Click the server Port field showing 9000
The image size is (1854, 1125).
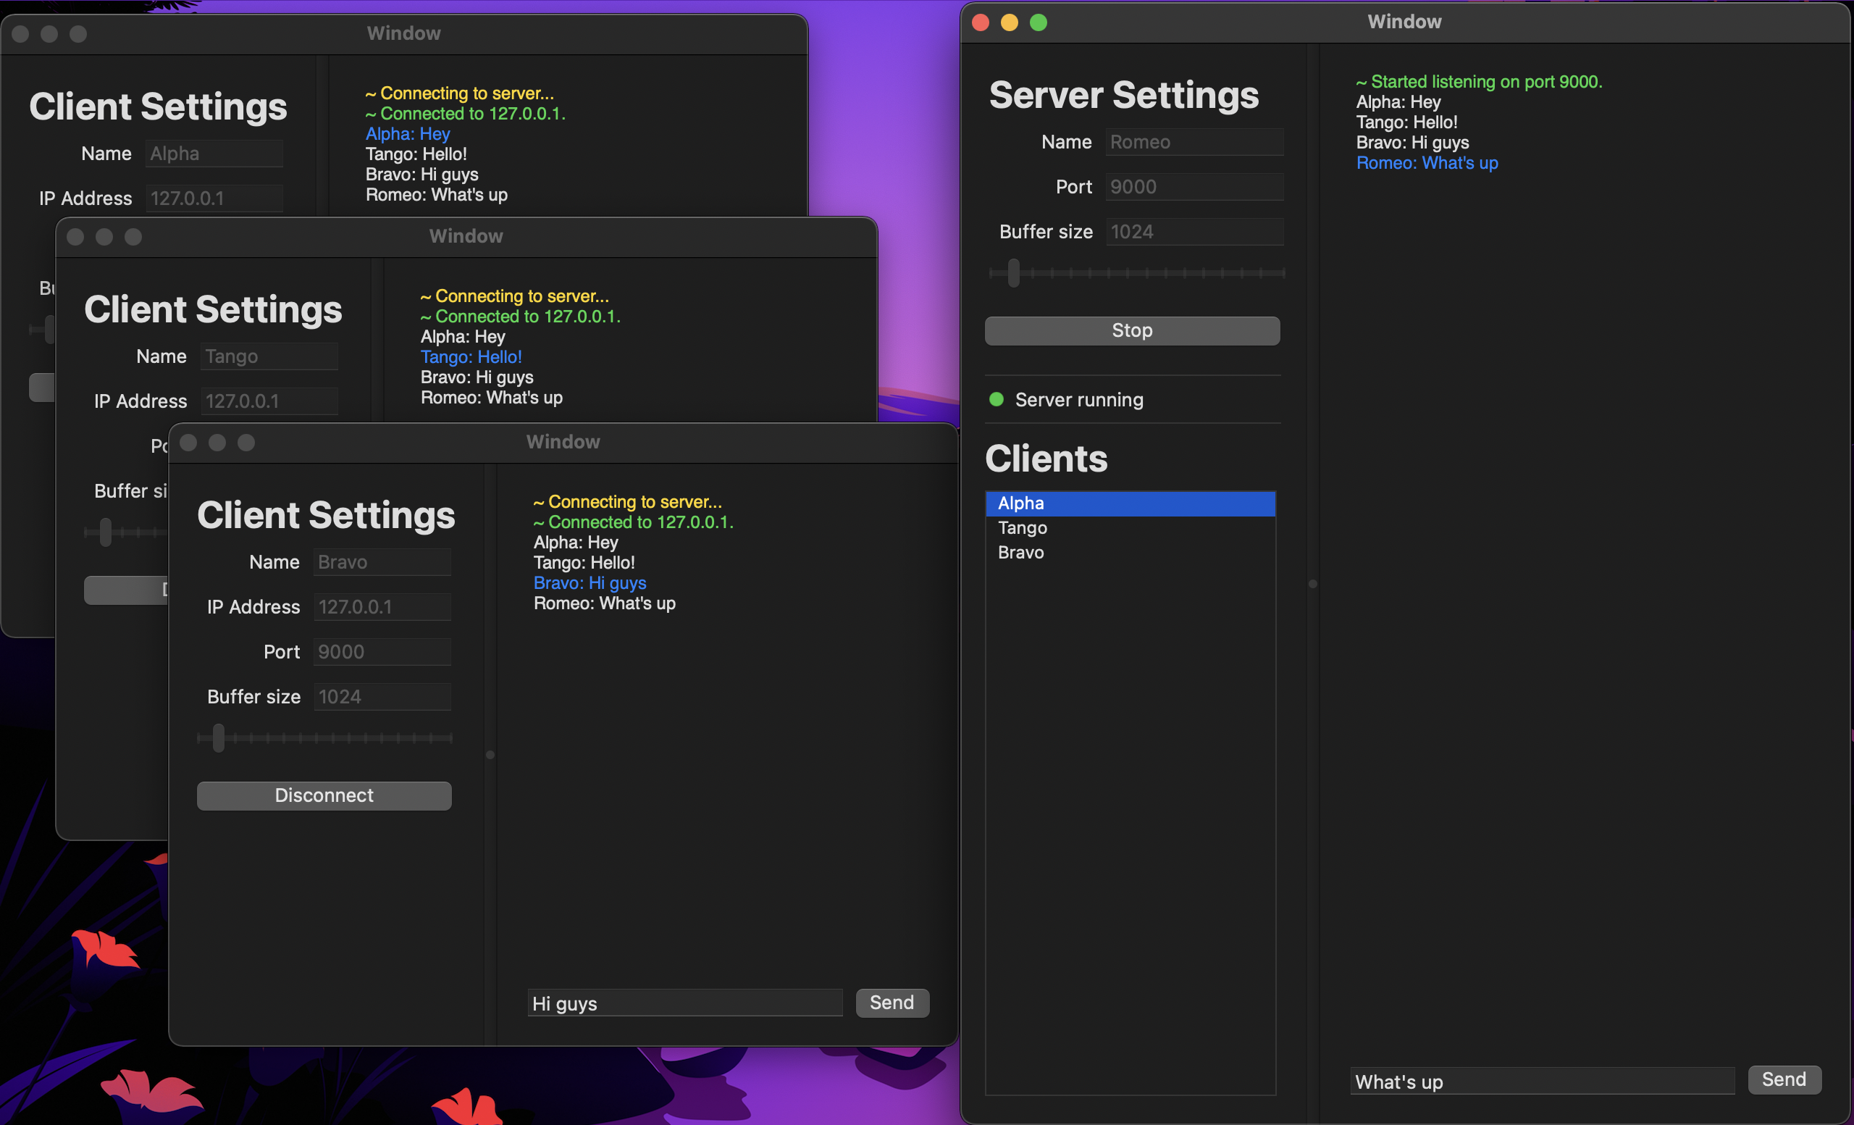click(1194, 187)
